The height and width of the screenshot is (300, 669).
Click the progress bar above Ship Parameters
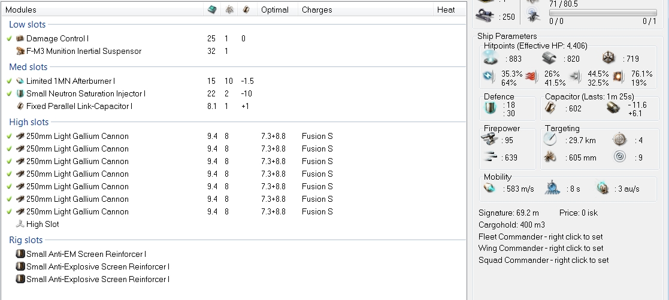[603, 12]
